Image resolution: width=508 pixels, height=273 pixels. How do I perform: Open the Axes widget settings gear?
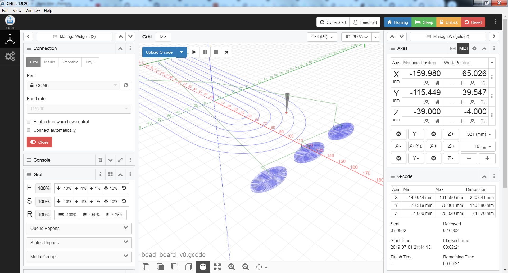474,48
